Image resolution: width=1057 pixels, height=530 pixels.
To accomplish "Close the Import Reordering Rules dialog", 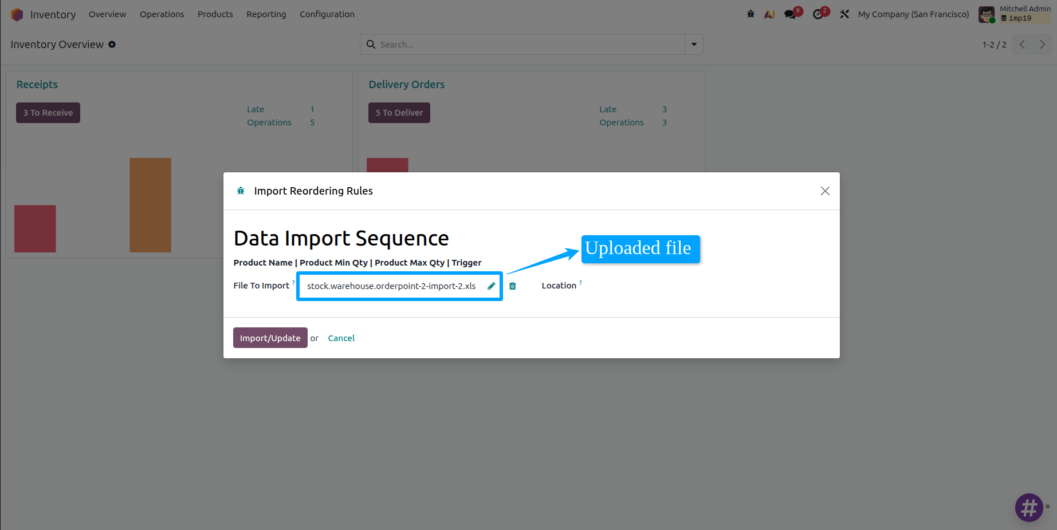I will click(825, 191).
